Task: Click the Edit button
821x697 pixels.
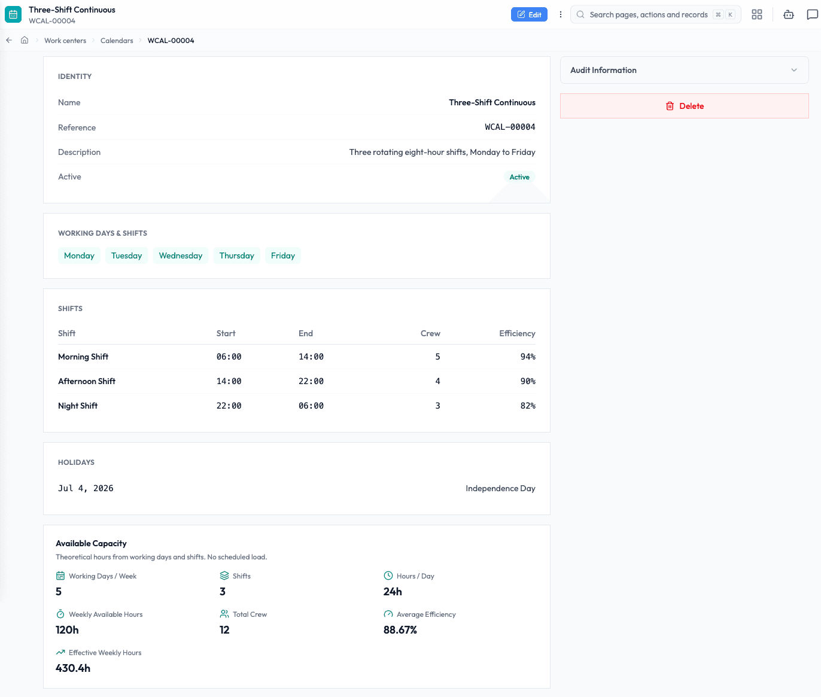Action: pyautogui.click(x=529, y=14)
